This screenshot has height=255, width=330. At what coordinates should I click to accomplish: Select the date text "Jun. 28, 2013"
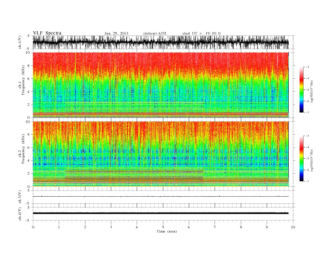click(x=116, y=33)
